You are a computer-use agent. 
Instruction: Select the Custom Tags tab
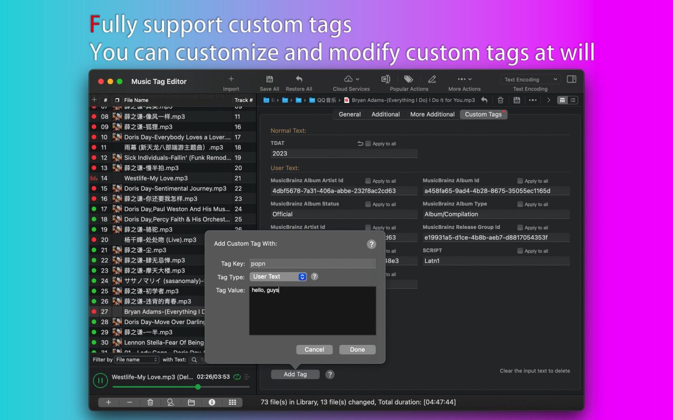point(483,114)
